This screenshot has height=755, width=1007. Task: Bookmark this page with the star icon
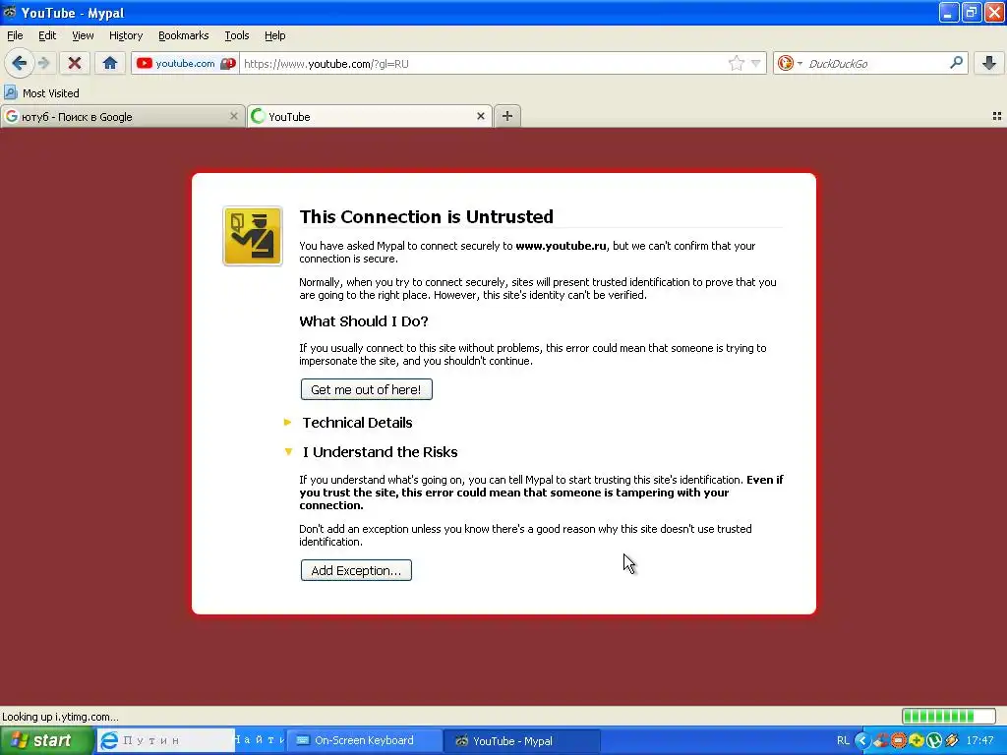pos(736,63)
